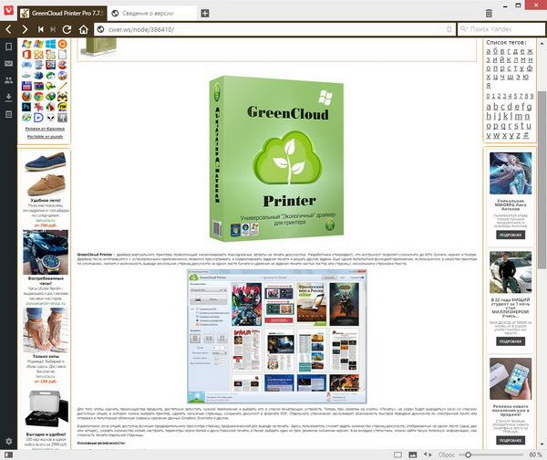Toggle the side panel visibility
Viewport: 547px width, 460px height.
point(8,454)
